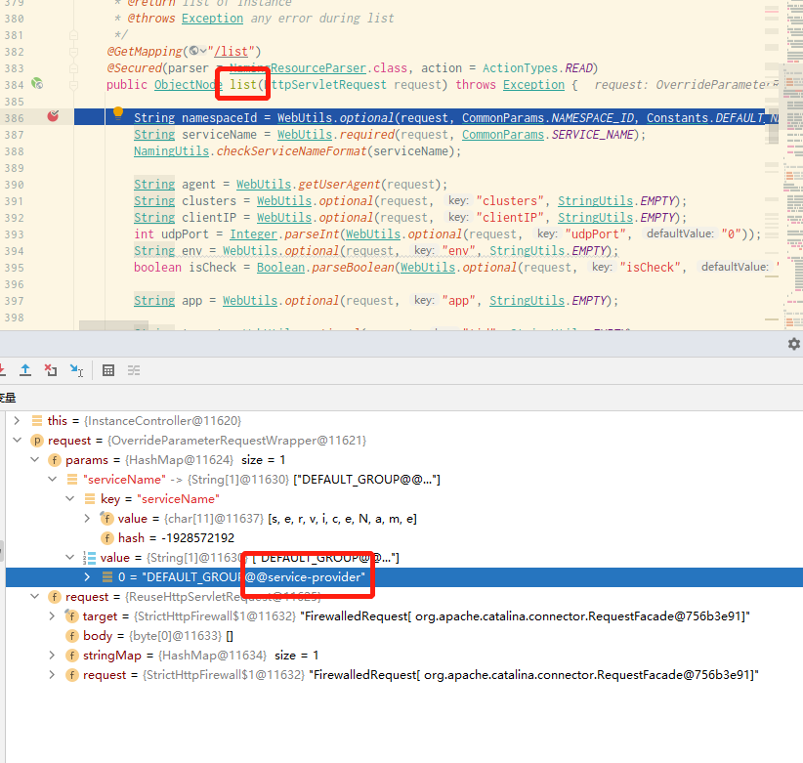Open the dropdown arrow next to the globe icon

click(x=203, y=51)
